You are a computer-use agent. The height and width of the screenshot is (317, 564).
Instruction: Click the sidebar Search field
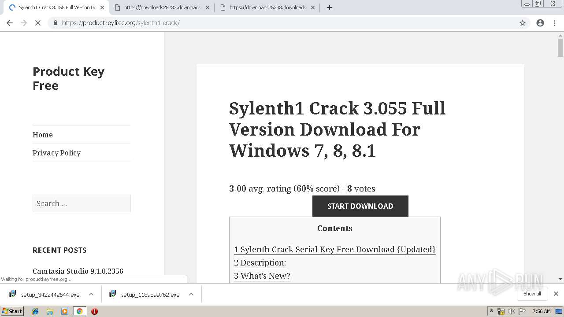[x=82, y=203]
